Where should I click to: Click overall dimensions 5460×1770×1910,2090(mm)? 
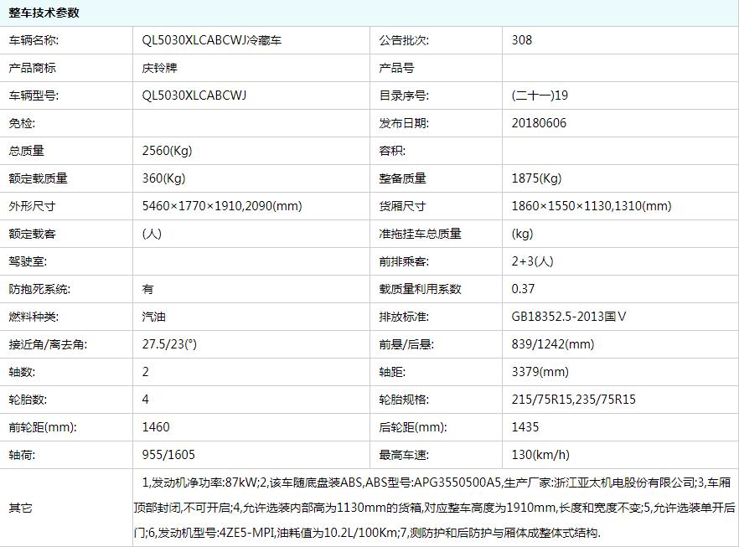click(x=222, y=206)
